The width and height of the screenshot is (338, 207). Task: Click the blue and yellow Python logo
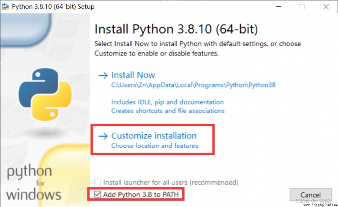(45, 94)
